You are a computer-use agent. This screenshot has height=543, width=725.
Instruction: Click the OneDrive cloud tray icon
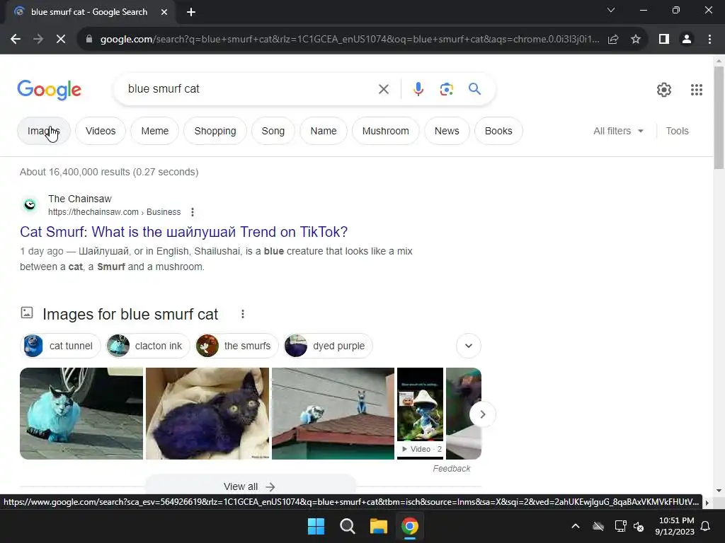(598, 526)
